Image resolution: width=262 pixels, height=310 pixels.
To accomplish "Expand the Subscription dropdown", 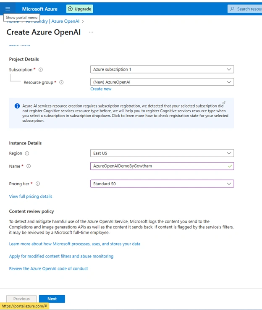I will point(162,69).
